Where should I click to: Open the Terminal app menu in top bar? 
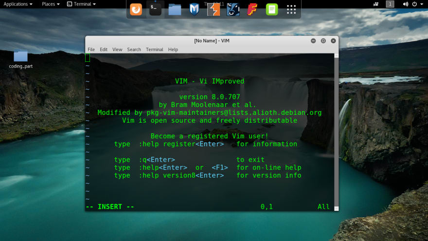(x=81, y=4)
